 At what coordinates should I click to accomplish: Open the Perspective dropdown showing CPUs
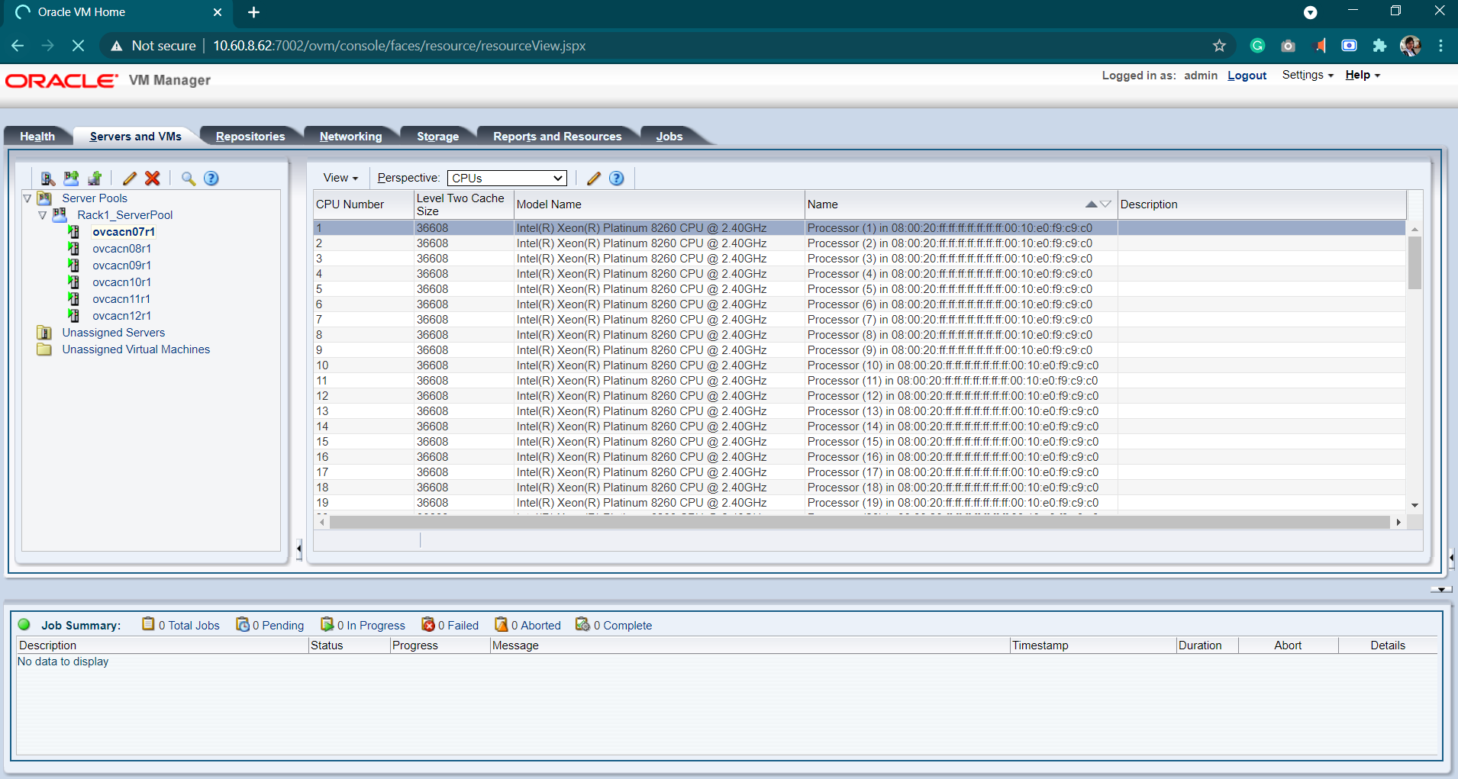click(507, 179)
